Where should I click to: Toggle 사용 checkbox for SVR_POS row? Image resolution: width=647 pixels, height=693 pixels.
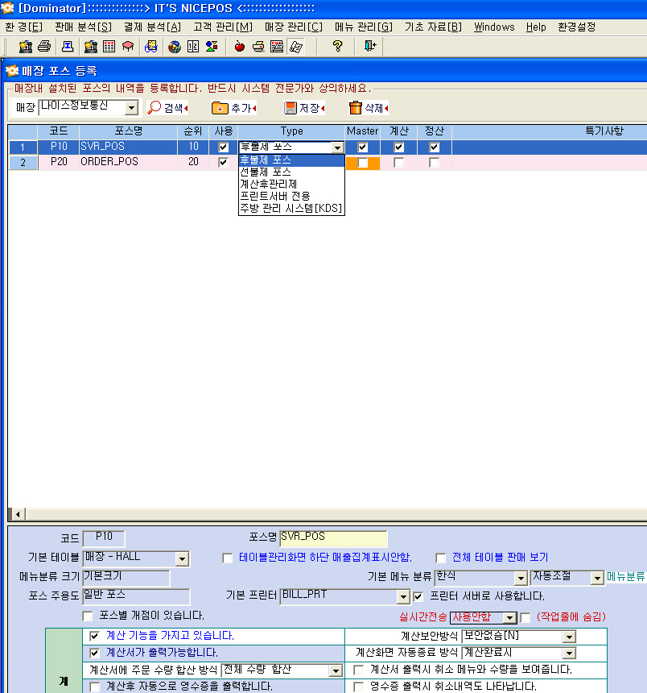[x=224, y=147]
